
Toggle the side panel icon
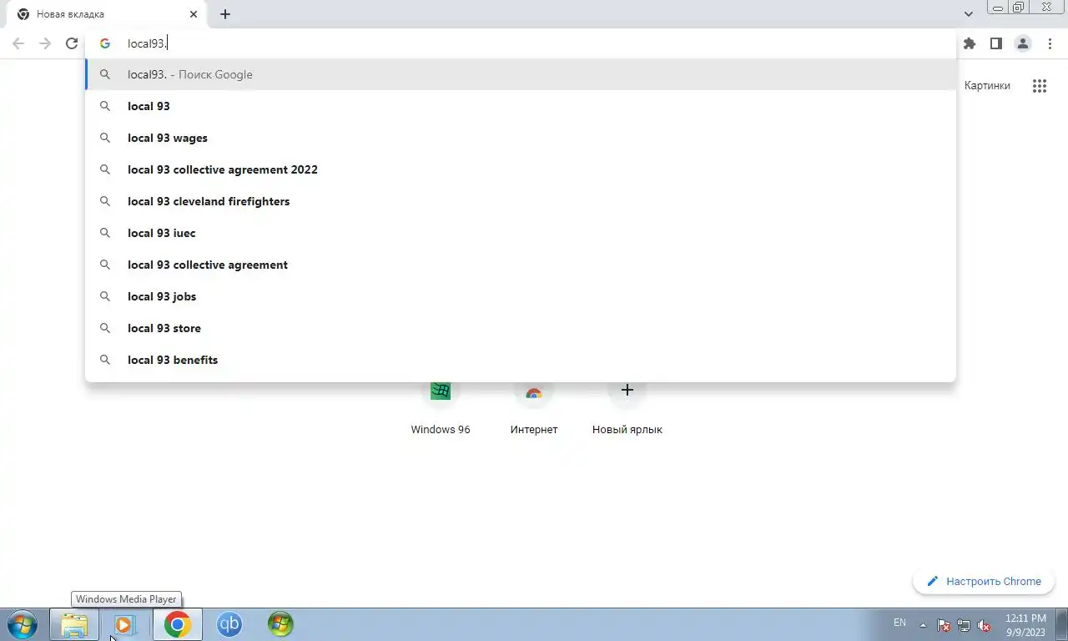(x=996, y=43)
